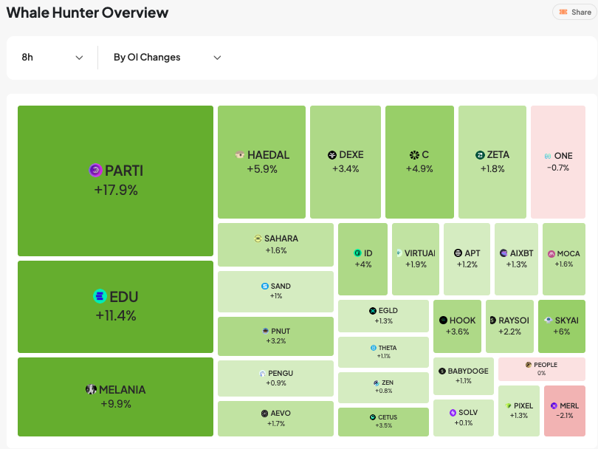This screenshot has height=449, width=598.
Task: Click the SAND token icon
Action: click(x=265, y=286)
